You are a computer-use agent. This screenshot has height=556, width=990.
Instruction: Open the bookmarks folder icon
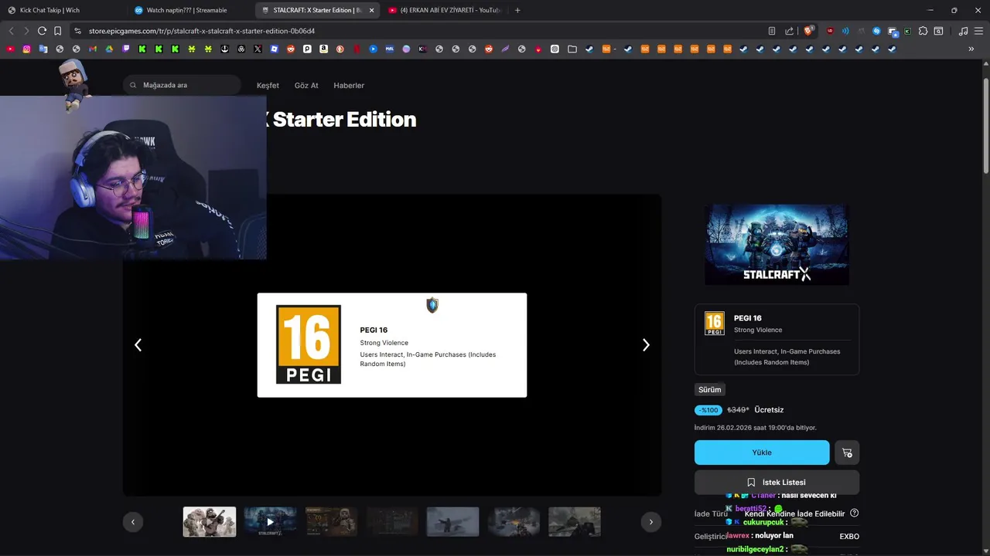[572, 49]
